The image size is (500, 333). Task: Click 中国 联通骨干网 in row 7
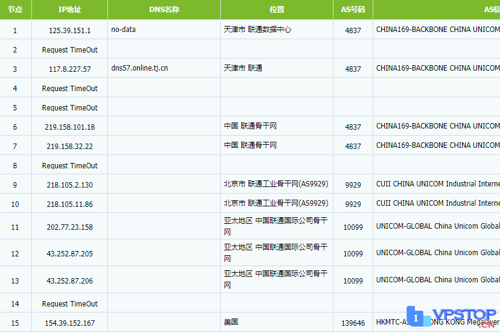pos(250,145)
